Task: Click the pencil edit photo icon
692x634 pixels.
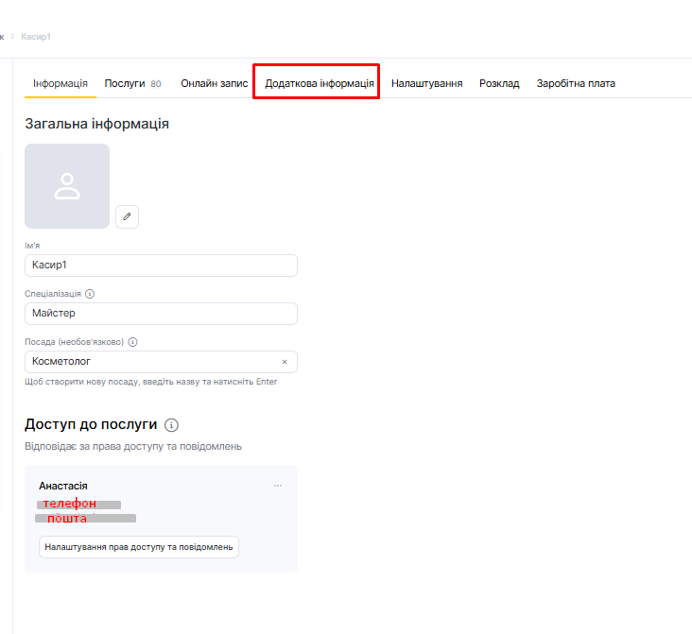Action: click(128, 216)
